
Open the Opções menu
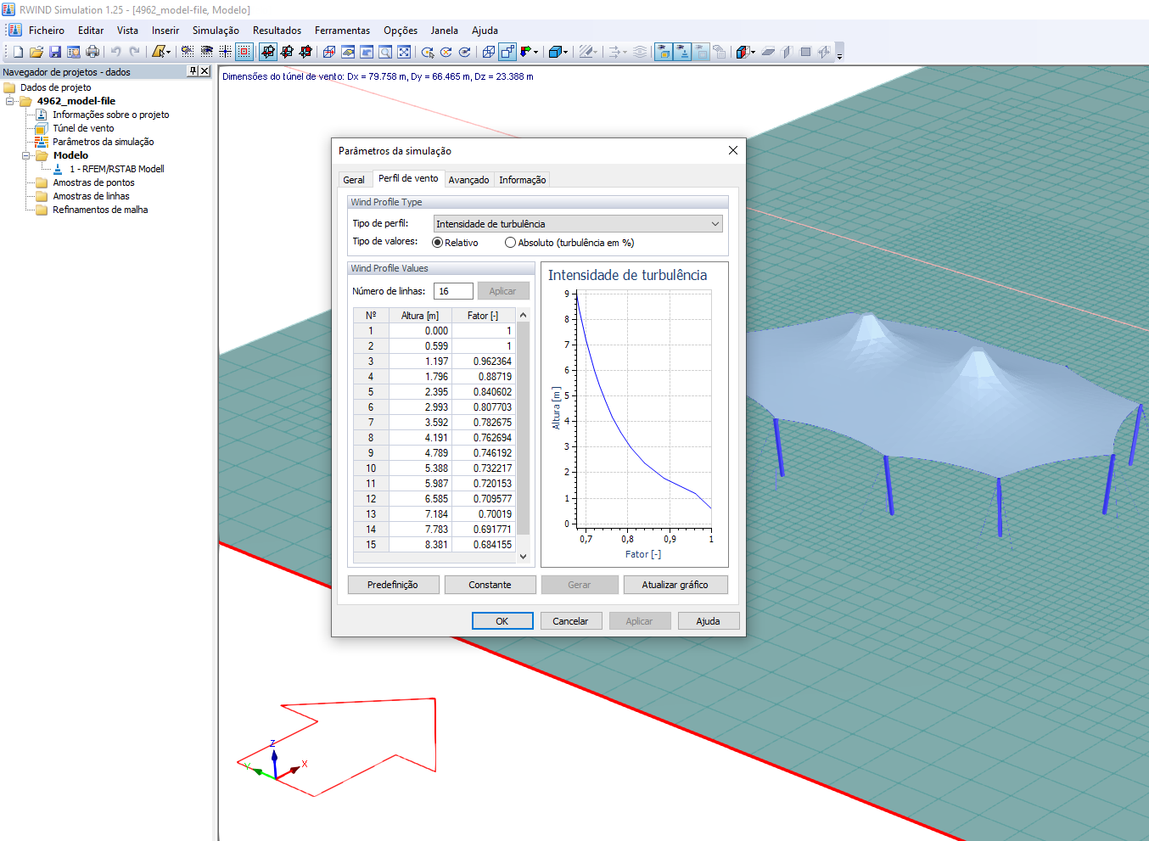[401, 31]
